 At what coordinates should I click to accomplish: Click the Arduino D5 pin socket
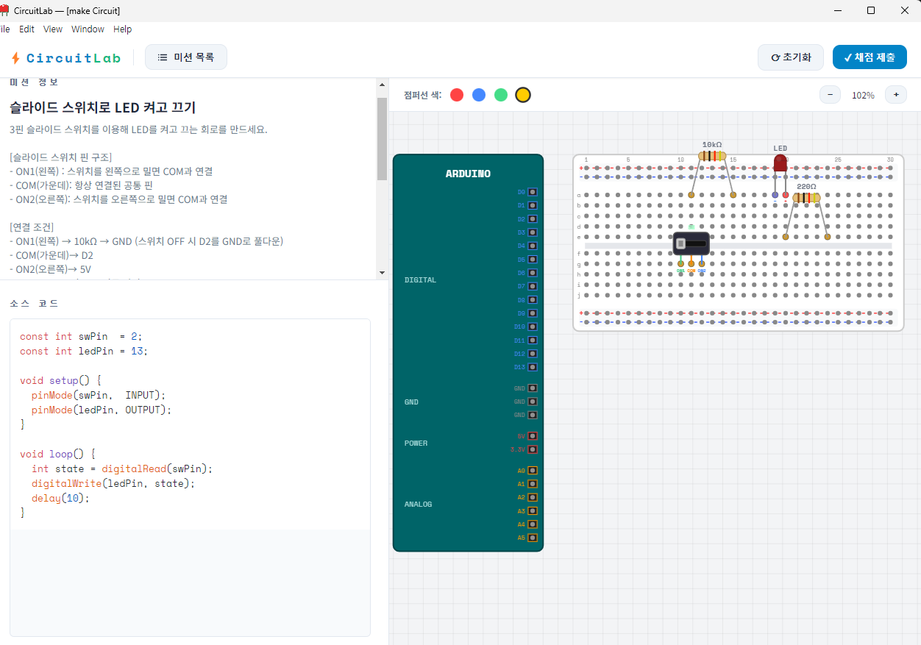[x=533, y=260]
